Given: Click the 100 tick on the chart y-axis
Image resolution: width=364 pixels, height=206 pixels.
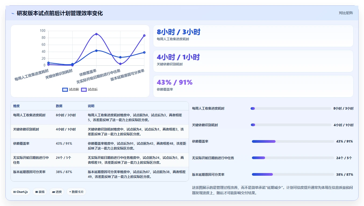Looking at the screenshot, I should point(42,31).
